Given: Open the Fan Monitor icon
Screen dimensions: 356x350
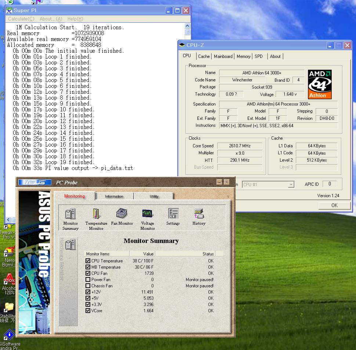Looking at the screenshot, I should [x=122, y=217].
